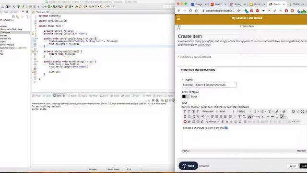Click the Remove Launch X icon in Console
The width and height of the screenshot is (307, 173).
[x=153, y=100]
